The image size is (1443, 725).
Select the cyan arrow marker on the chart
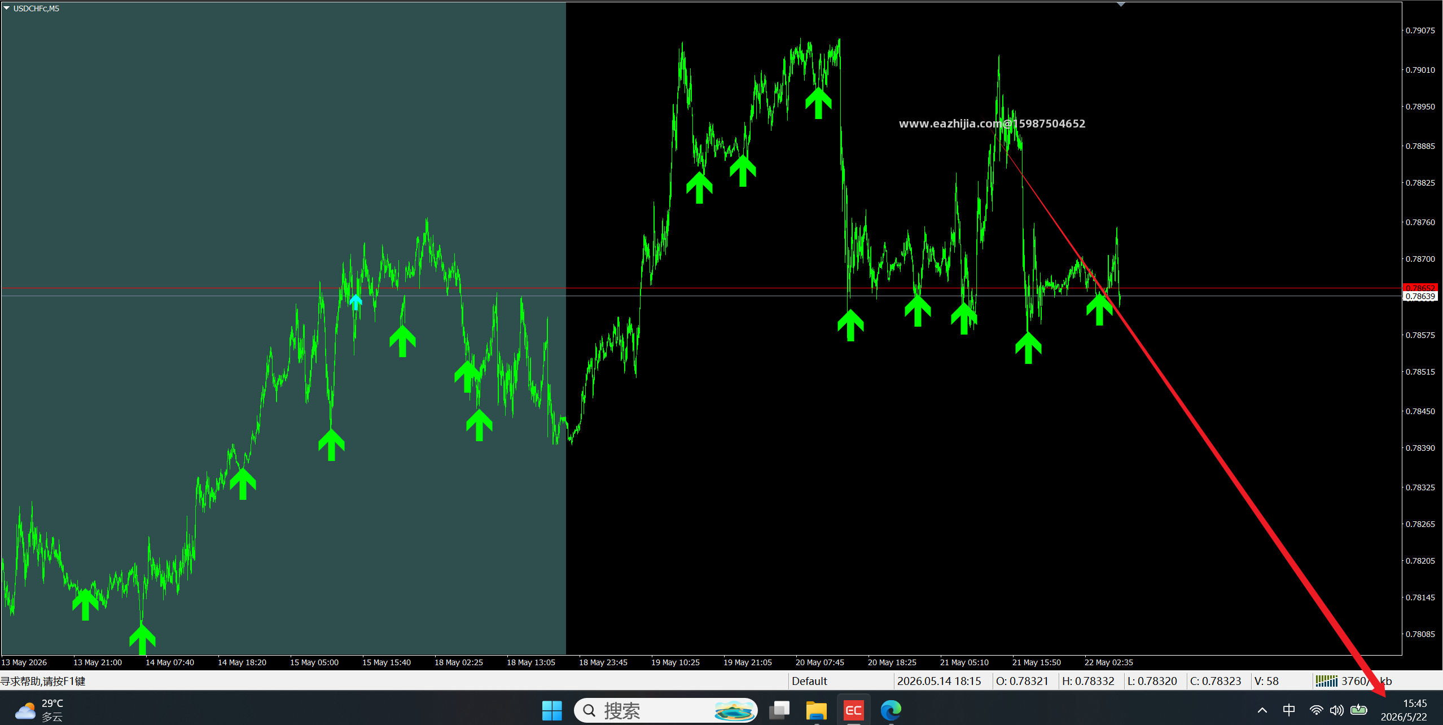(356, 301)
